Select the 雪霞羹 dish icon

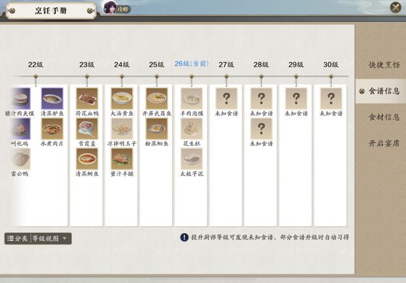click(x=87, y=128)
